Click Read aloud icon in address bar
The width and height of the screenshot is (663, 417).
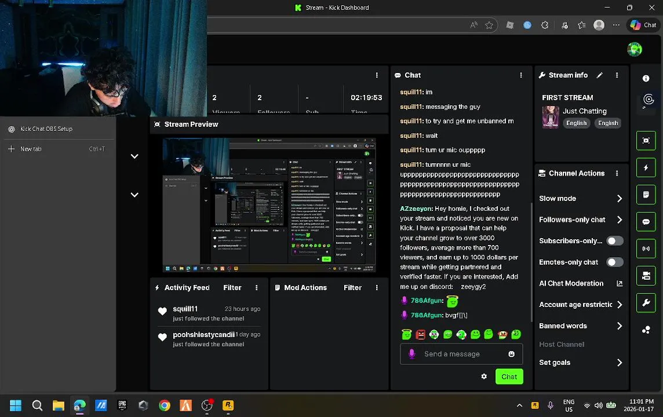[x=473, y=25]
